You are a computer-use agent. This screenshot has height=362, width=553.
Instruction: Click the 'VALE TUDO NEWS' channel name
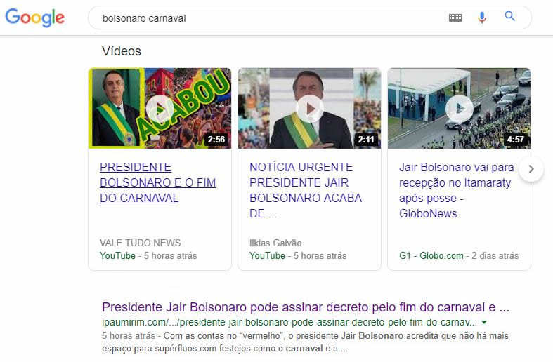140,243
